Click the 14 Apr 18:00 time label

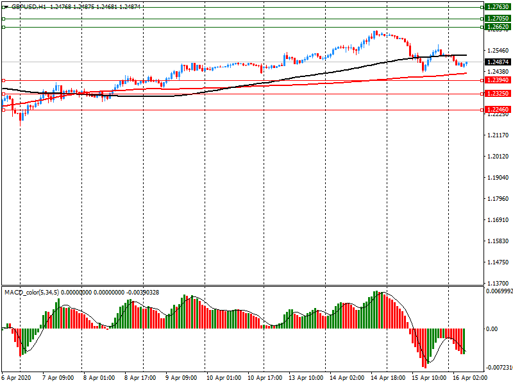(x=388, y=378)
